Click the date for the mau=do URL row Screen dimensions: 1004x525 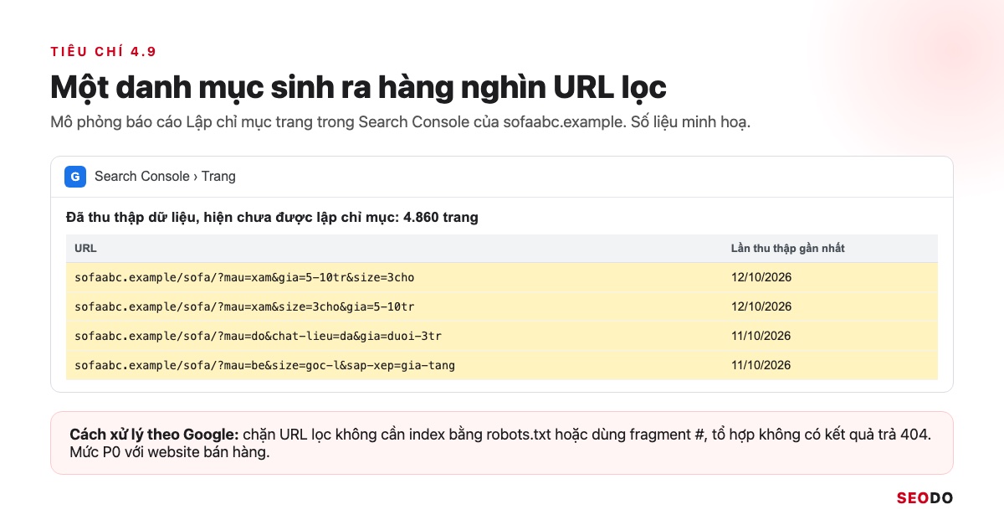(x=761, y=336)
